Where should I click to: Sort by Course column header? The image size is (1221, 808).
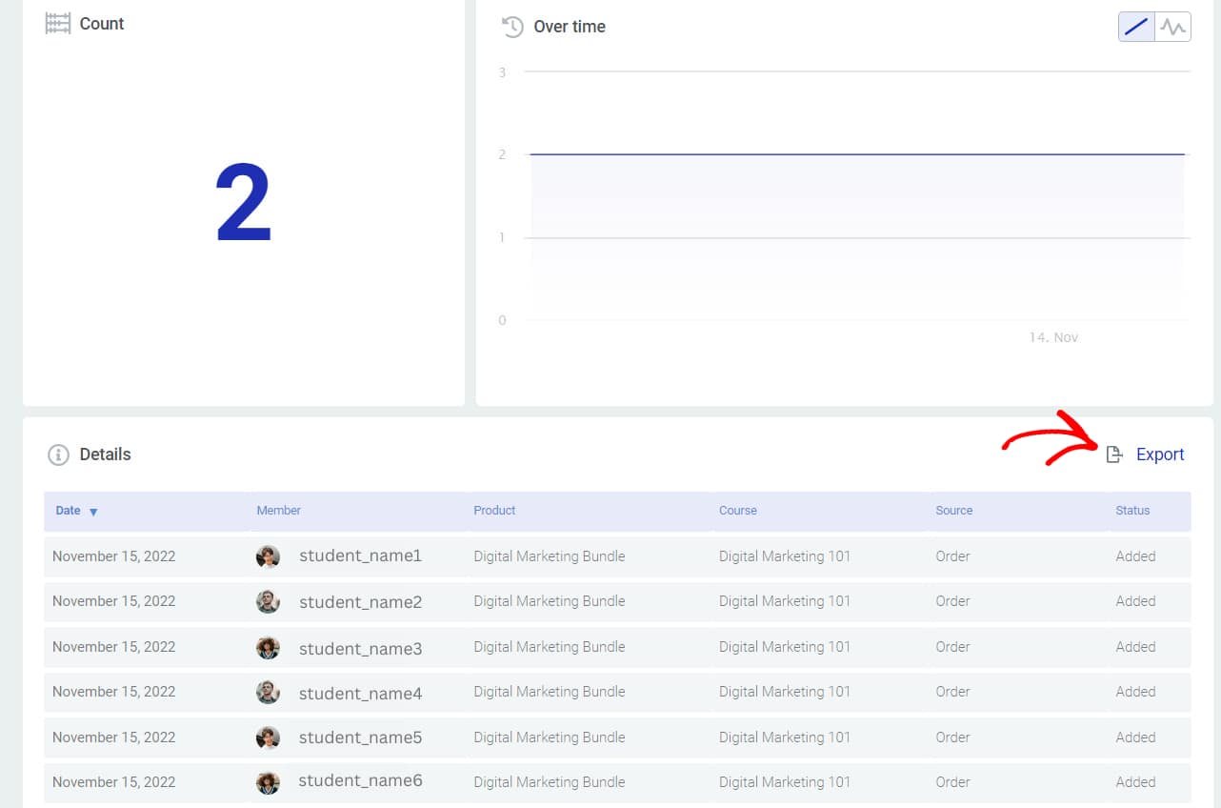click(x=737, y=511)
